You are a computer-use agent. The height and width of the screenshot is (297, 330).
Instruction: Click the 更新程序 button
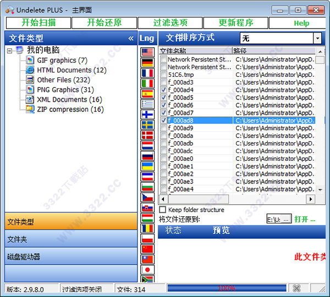tap(236, 23)
